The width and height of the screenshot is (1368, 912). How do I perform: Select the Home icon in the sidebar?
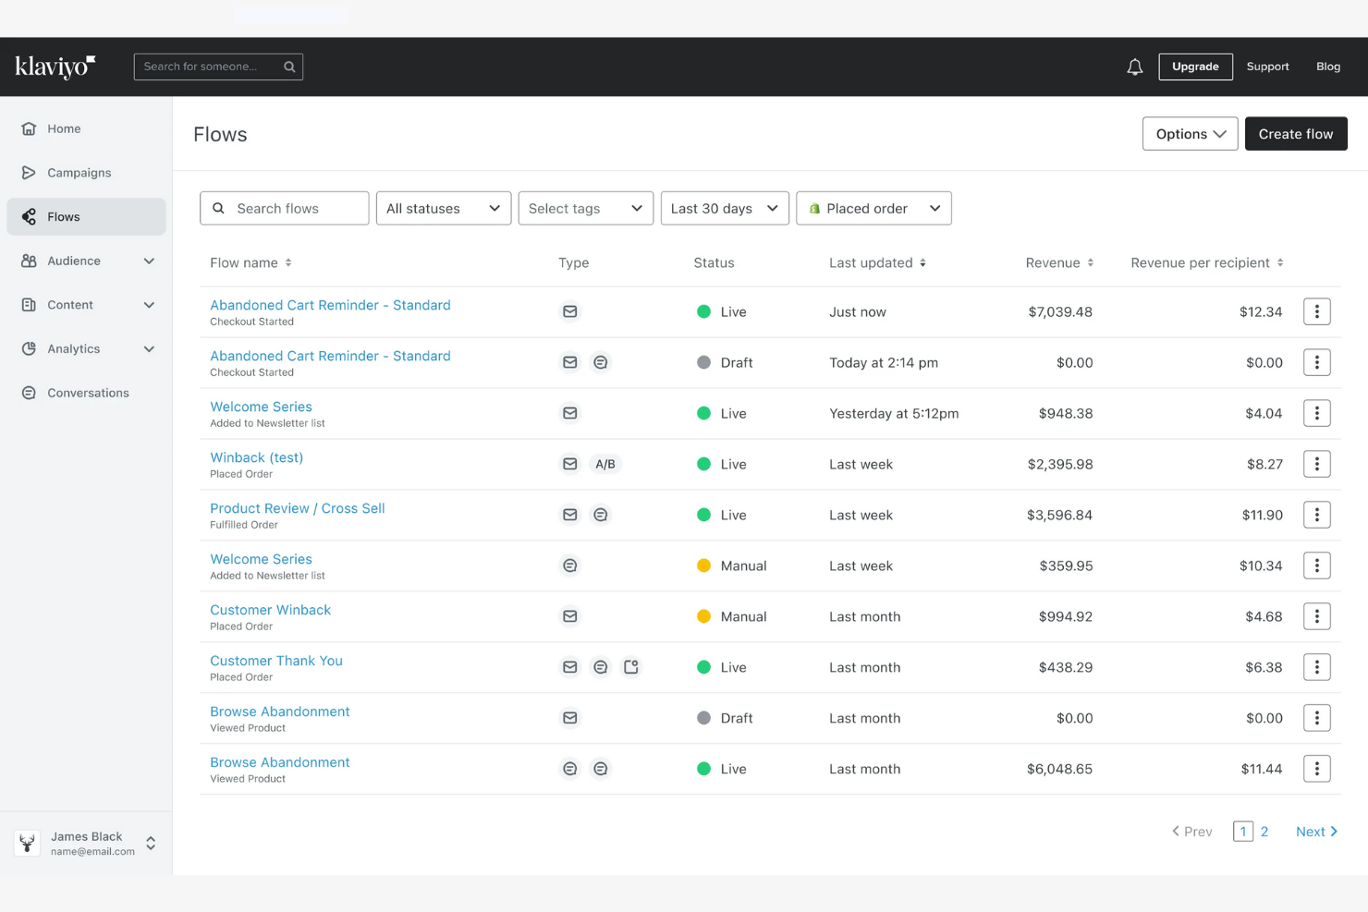(29, 128)
